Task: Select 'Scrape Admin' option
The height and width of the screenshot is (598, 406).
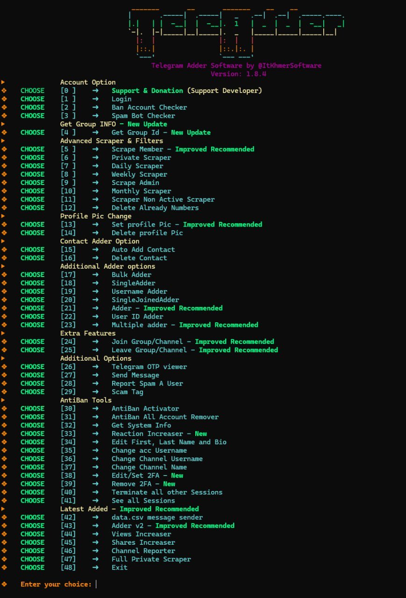Action: pos(135,183)
